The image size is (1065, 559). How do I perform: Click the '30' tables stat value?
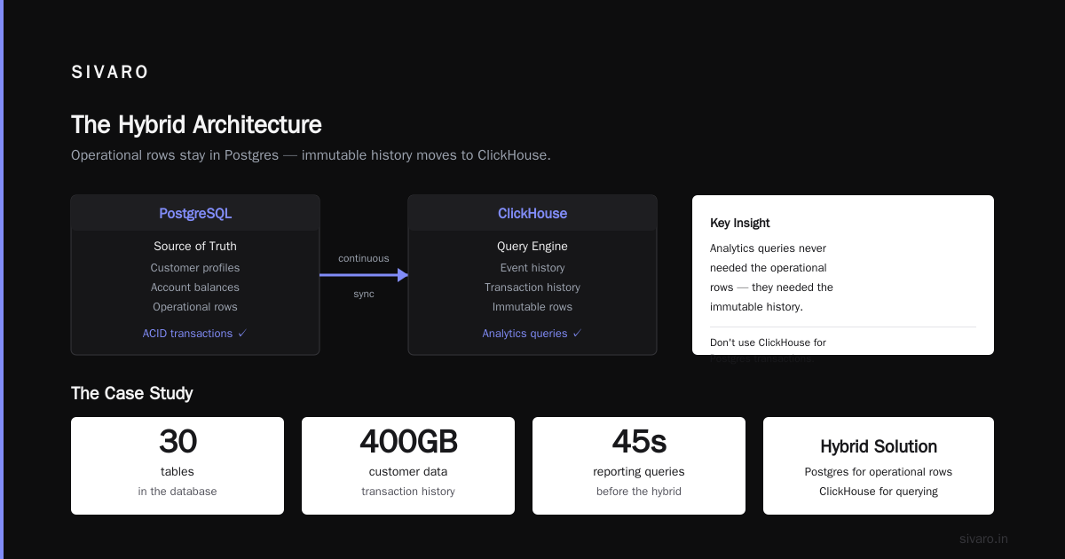point(177,441)
